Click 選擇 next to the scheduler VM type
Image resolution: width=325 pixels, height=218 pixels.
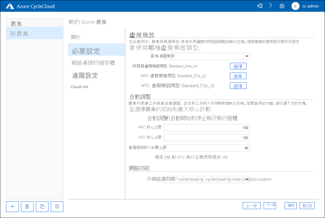point(238,66)
